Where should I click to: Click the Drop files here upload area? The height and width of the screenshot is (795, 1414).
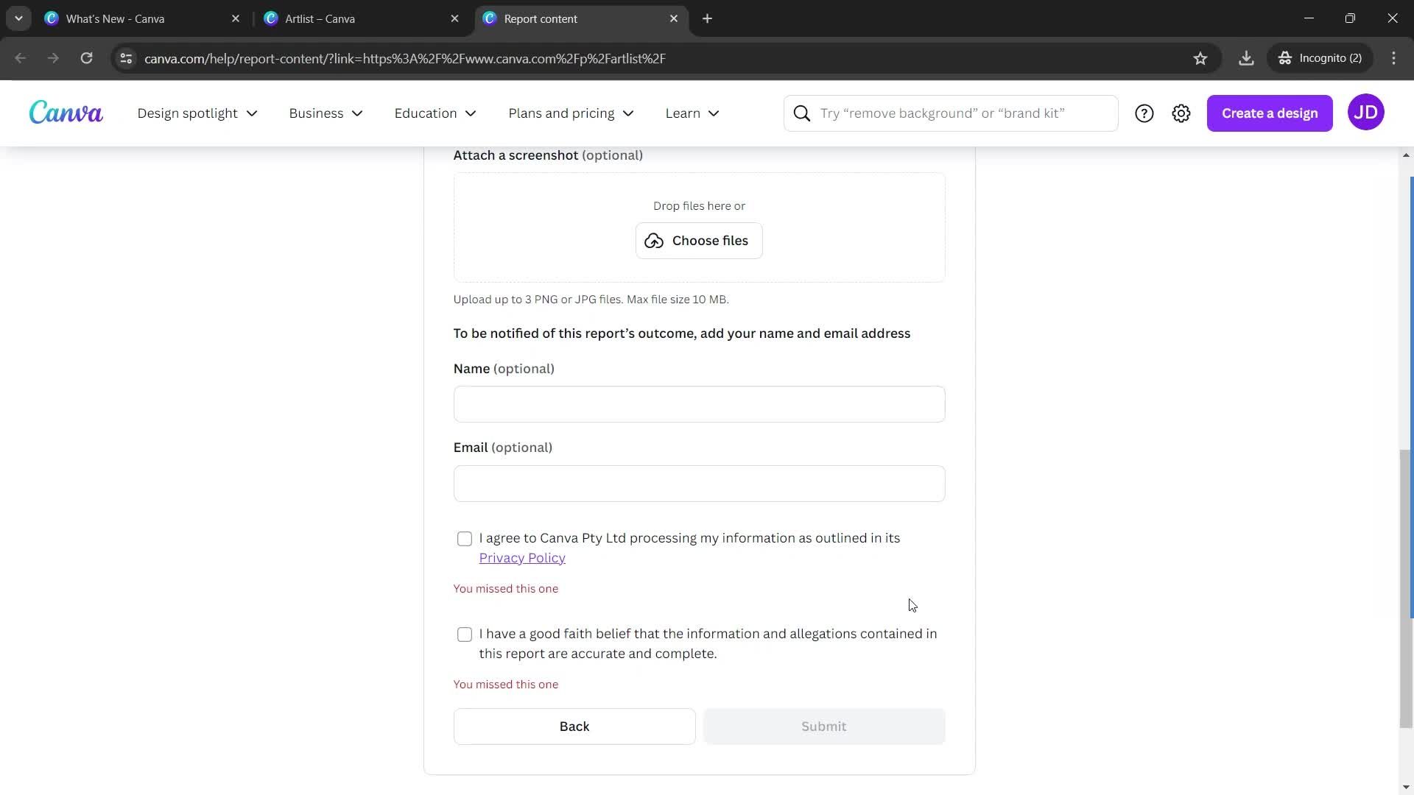pos(699,227)
